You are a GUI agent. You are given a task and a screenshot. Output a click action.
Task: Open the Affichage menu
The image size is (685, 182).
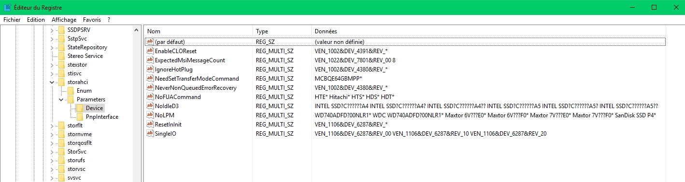click(64, 20)
